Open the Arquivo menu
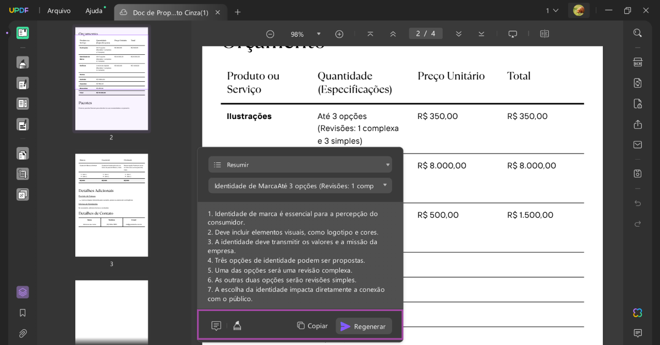The image size is (660, 345). 58,10
